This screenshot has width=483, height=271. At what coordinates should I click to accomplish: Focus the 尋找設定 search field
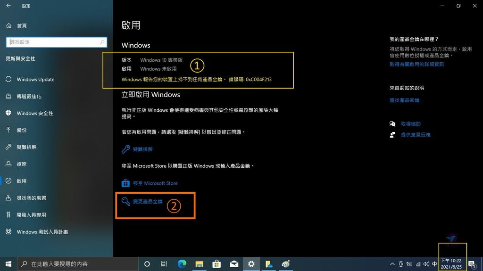57,42
